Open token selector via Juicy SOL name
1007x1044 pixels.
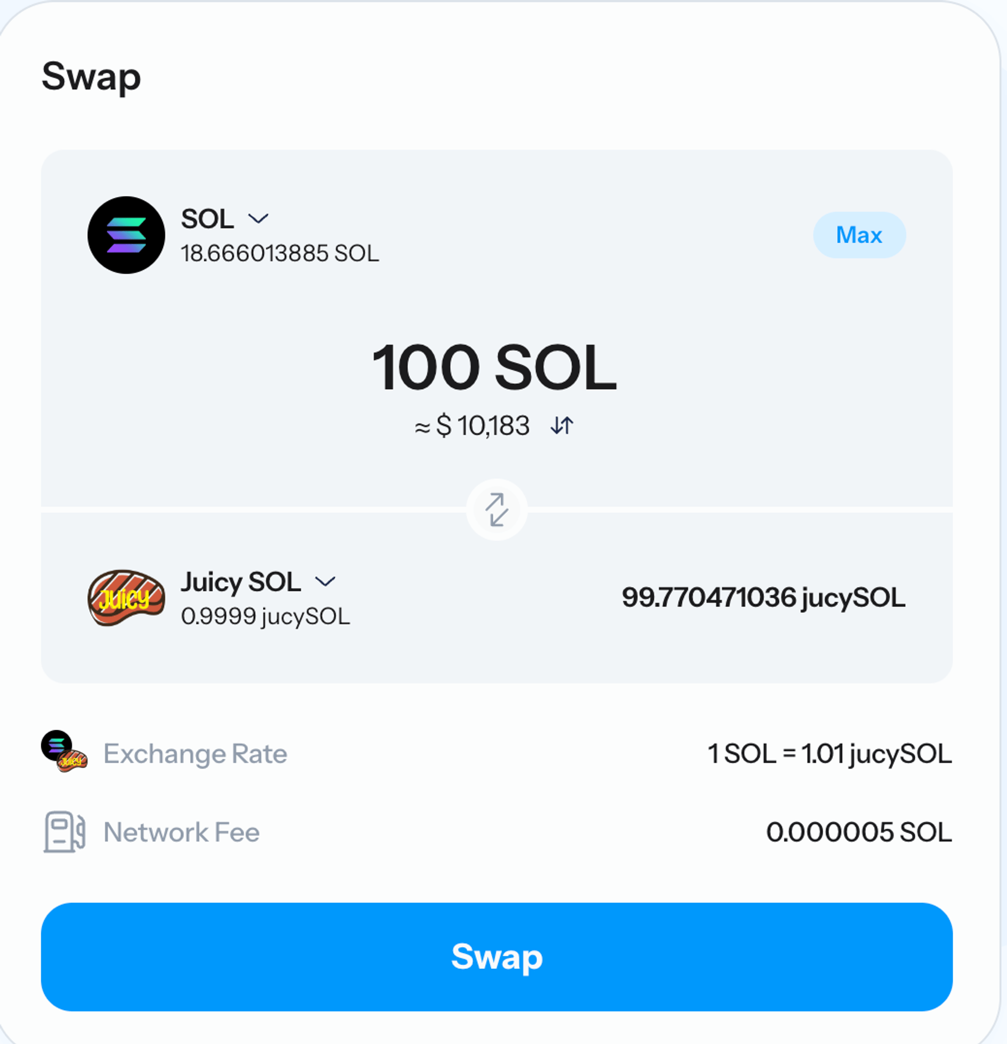click(x=241, y=582)
